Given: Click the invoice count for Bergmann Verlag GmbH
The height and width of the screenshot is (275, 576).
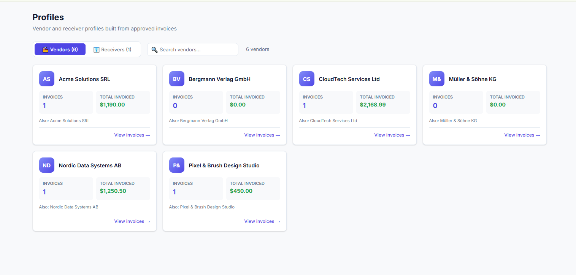Looking at the screenshot, I should (175, 106).
